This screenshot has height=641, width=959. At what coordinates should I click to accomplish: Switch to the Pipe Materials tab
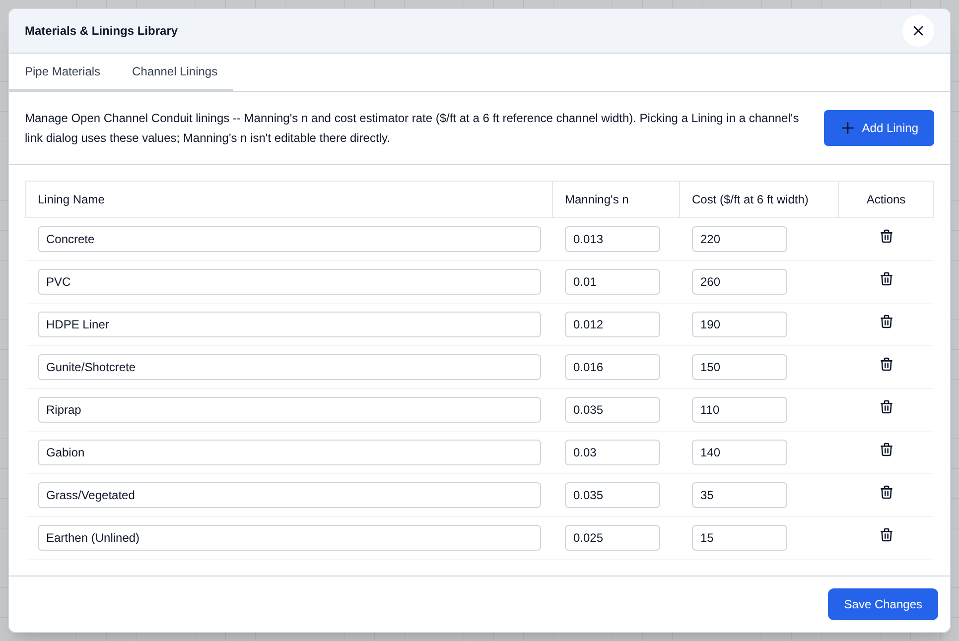coord(63,72)
